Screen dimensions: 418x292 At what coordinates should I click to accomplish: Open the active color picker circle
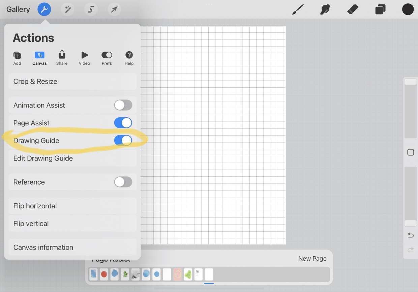click(408, 9)
